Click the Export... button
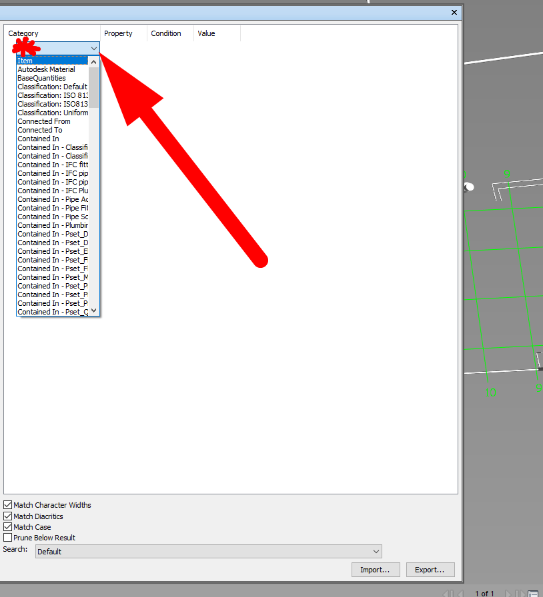Screen dimensions: 543x597 (x=430, y=570)
